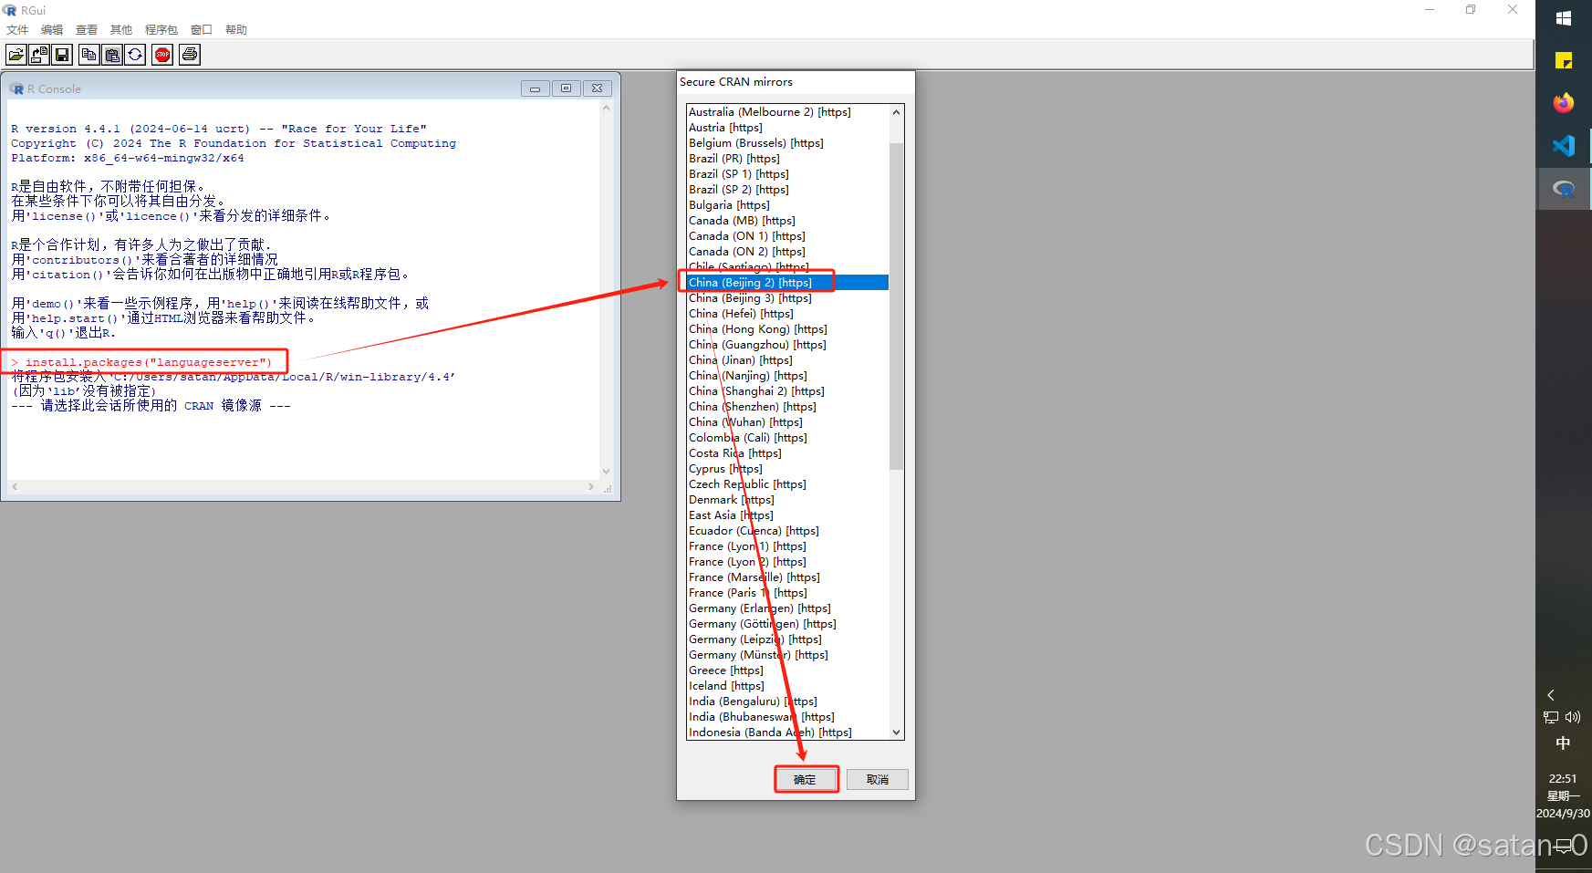Open the 编辑 menu
The image size is (1592, 873).
[52, 30]
